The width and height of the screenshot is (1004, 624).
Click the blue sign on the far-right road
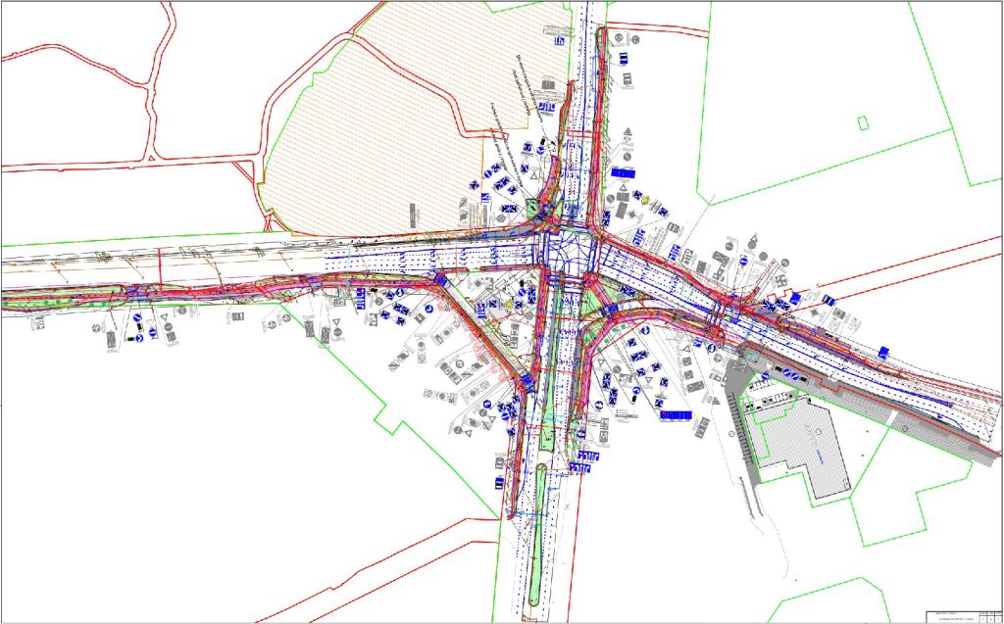pyautogui.click(x=884, y=352)
